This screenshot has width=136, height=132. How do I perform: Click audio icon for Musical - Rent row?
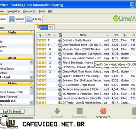coord(60,49)
